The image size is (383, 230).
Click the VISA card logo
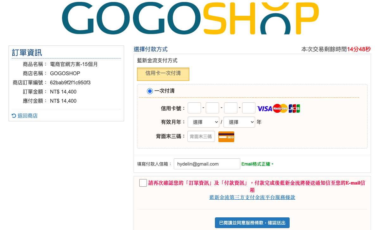click(265, 109)
